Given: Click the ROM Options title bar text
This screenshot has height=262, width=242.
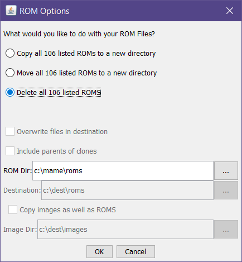Looking at the screenshot, I should (x=45, y=11).
